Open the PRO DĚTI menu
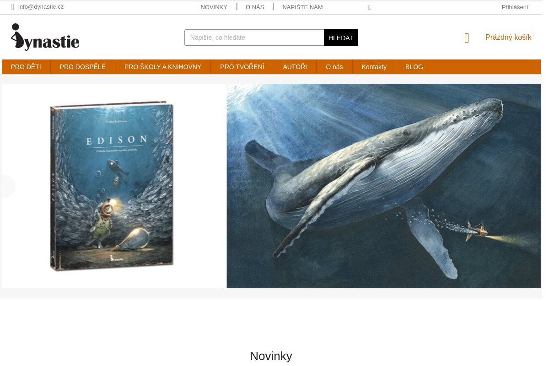The width and height of the screenshot is (549, 366). [26, 67]
